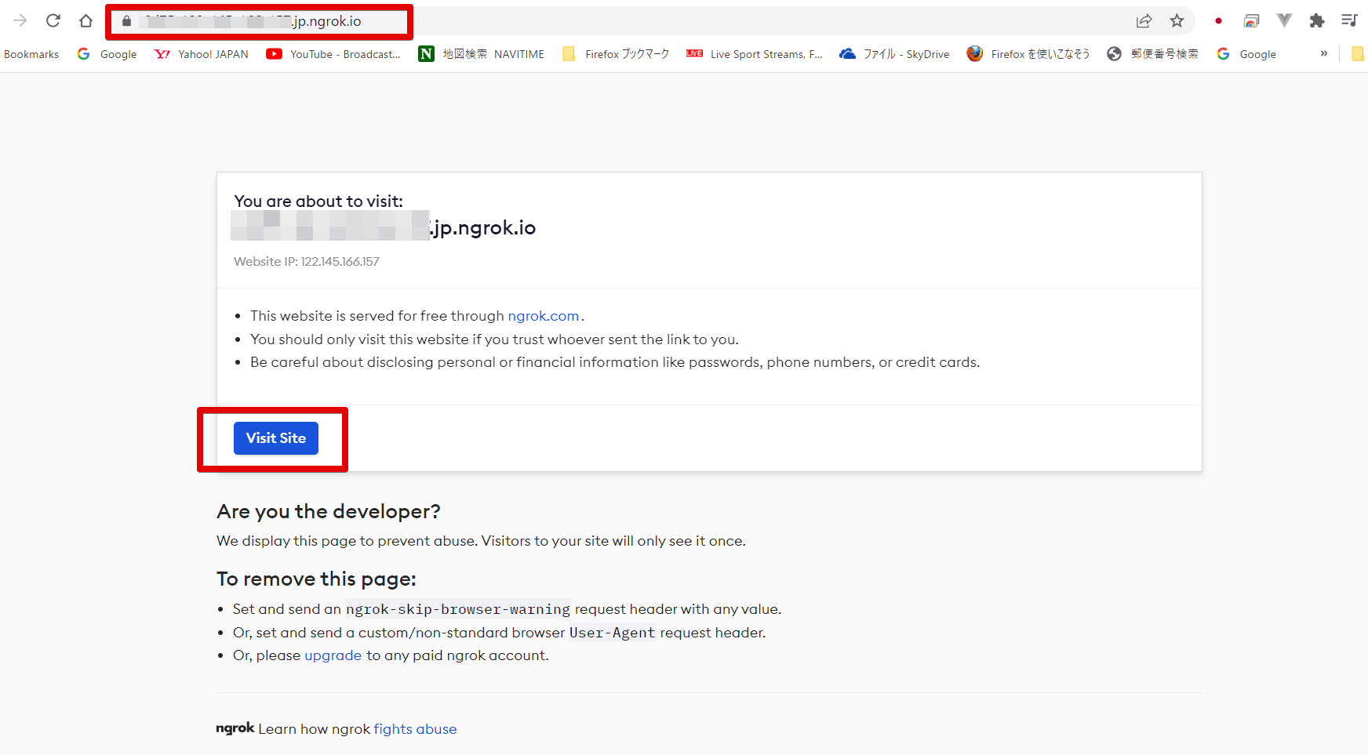
Task: Click the SkyDrive files bookmark icon
Action: pos(847,53)
